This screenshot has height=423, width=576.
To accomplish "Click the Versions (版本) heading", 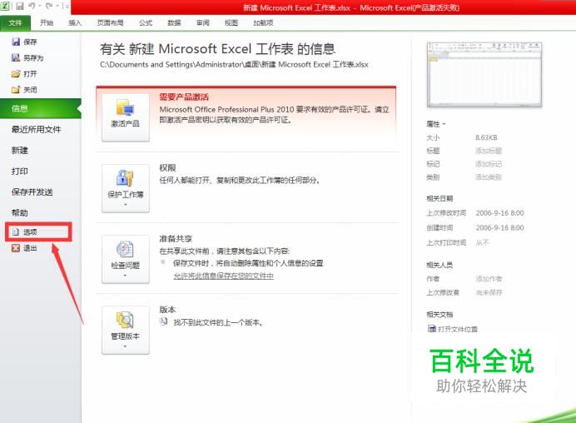I will click(167, 310).
